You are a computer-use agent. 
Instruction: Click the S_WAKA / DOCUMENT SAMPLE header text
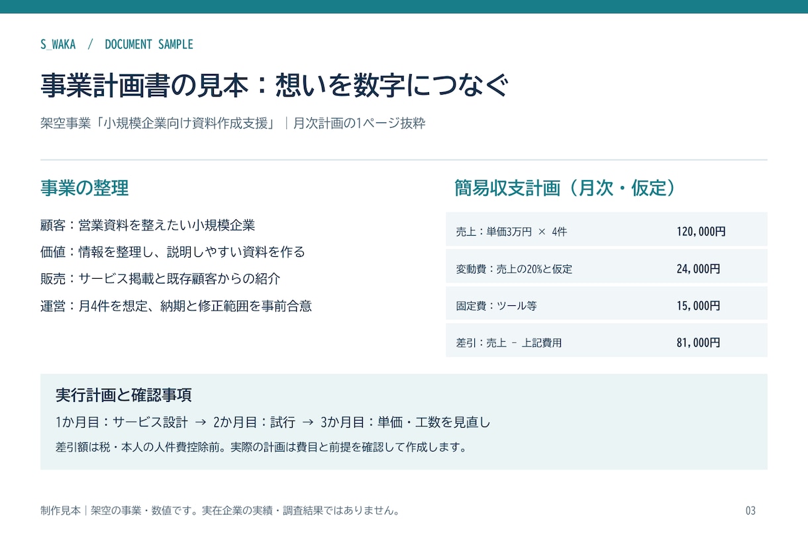pyautogui.click(x=117, y=44)
